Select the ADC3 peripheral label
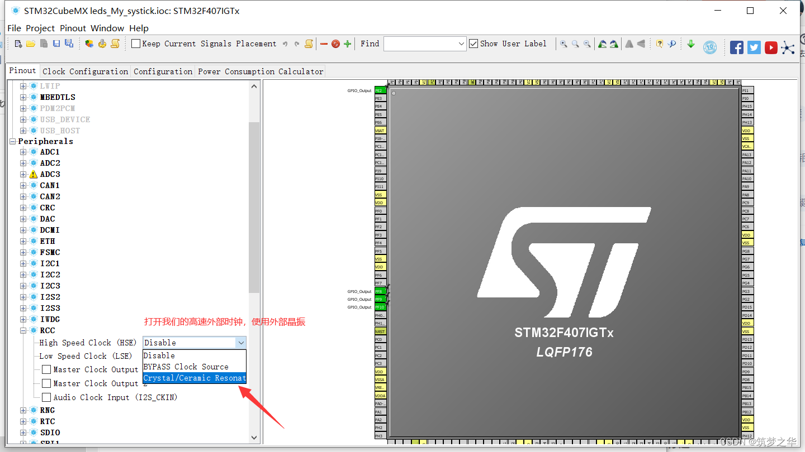 click(50, 174)
